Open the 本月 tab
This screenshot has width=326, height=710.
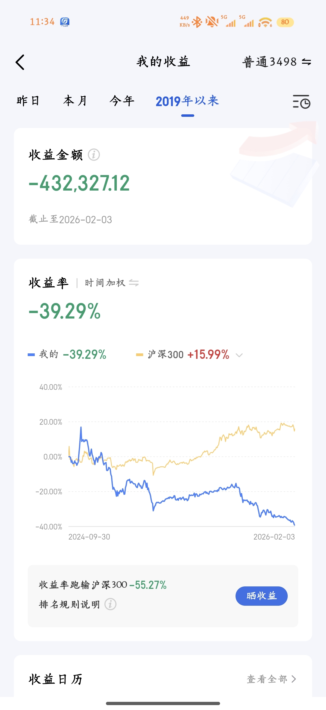(x=75, y=101)
